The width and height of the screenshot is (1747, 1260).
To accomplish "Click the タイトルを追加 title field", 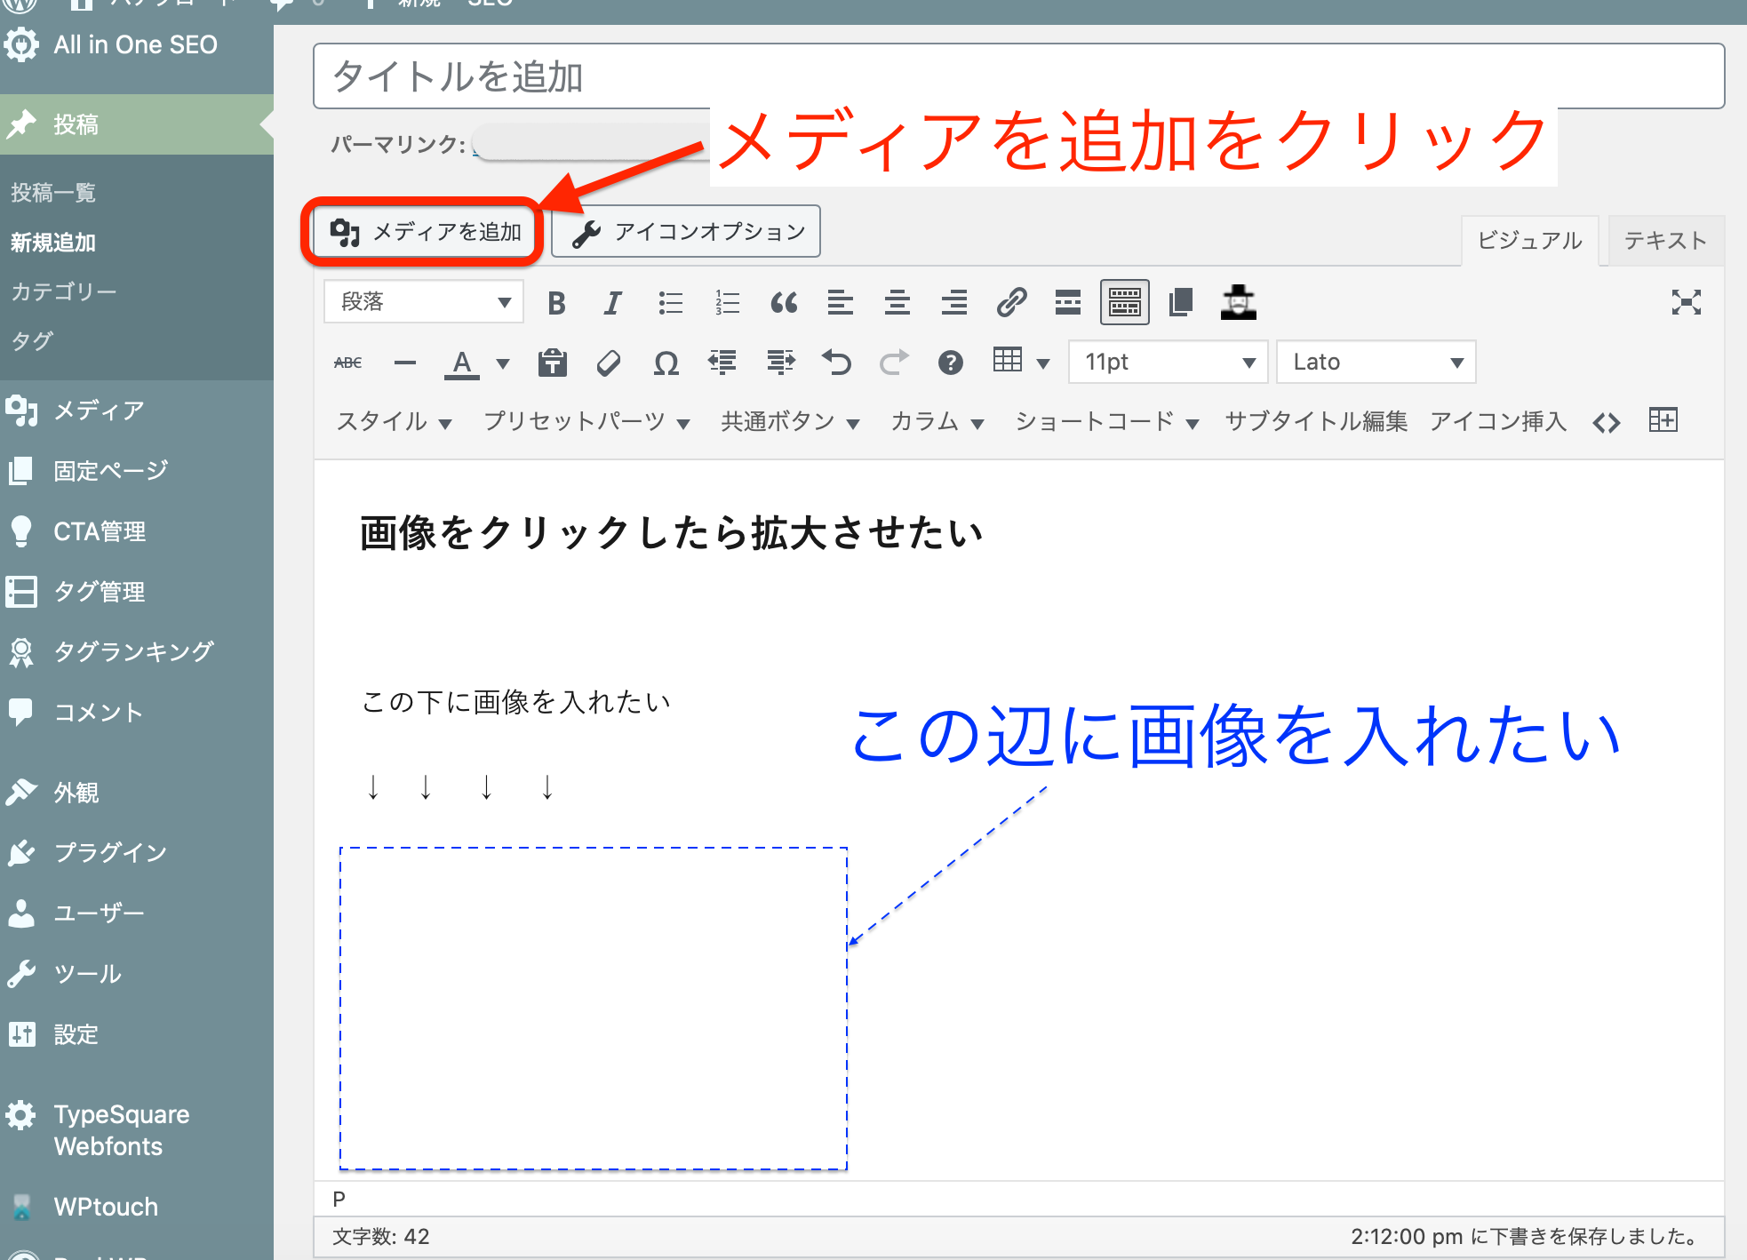I will [x=1018, y=76].
